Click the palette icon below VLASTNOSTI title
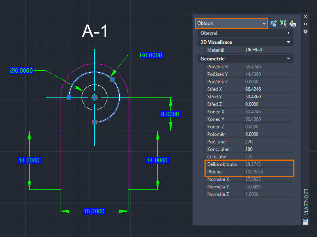 click(306, 222)
